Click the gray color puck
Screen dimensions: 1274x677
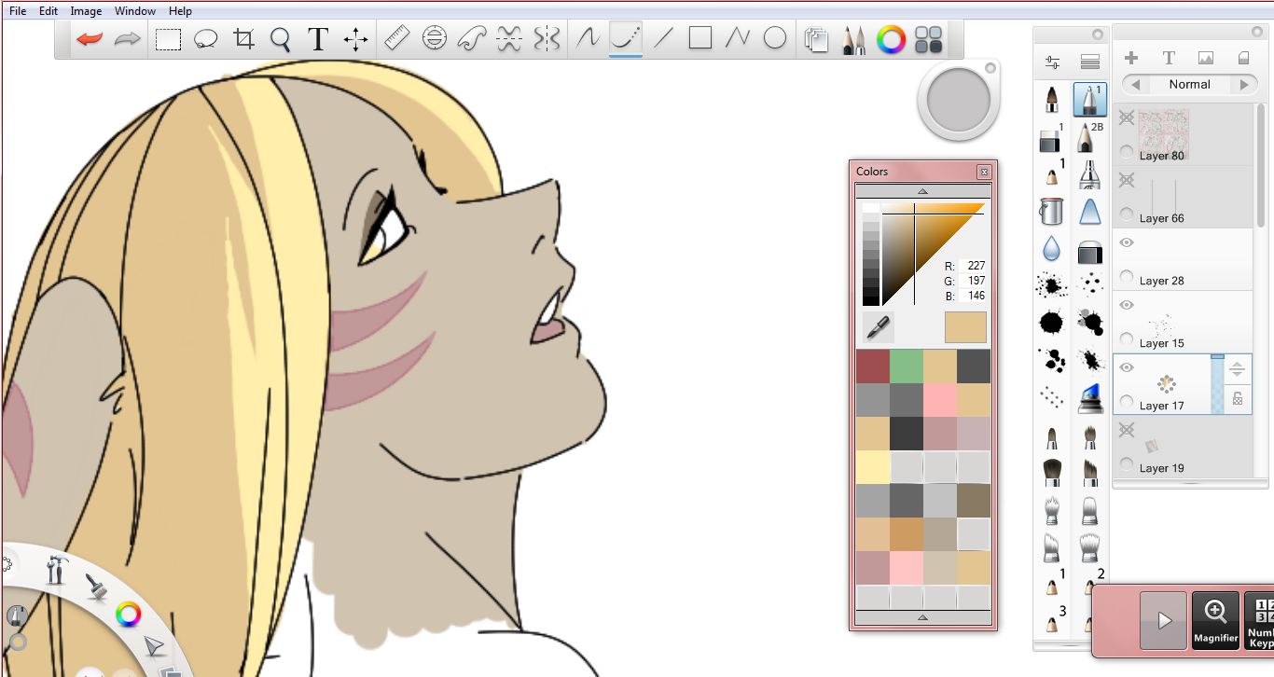(x=958, y=101)
